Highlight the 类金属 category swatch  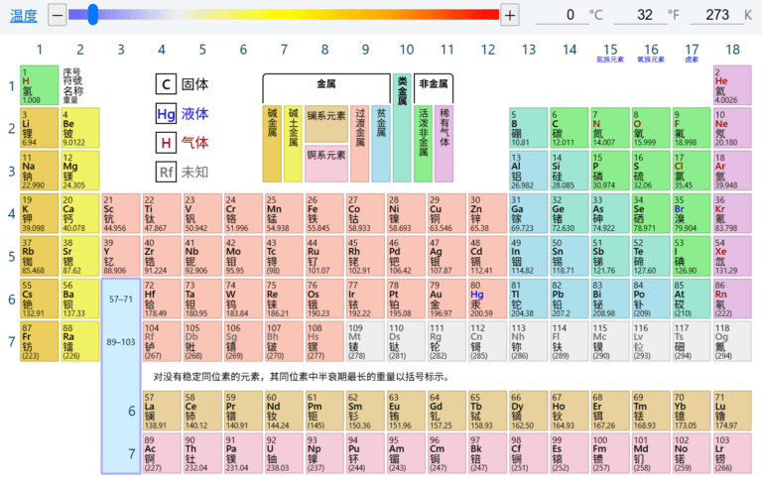[402, 128]
